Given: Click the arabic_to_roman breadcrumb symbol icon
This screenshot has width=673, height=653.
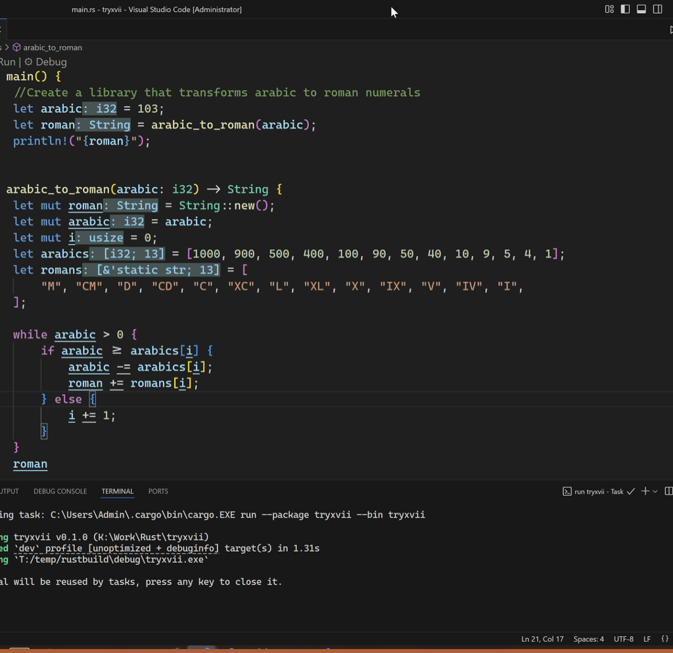Looking at the screenshot, I should point(17,47).
